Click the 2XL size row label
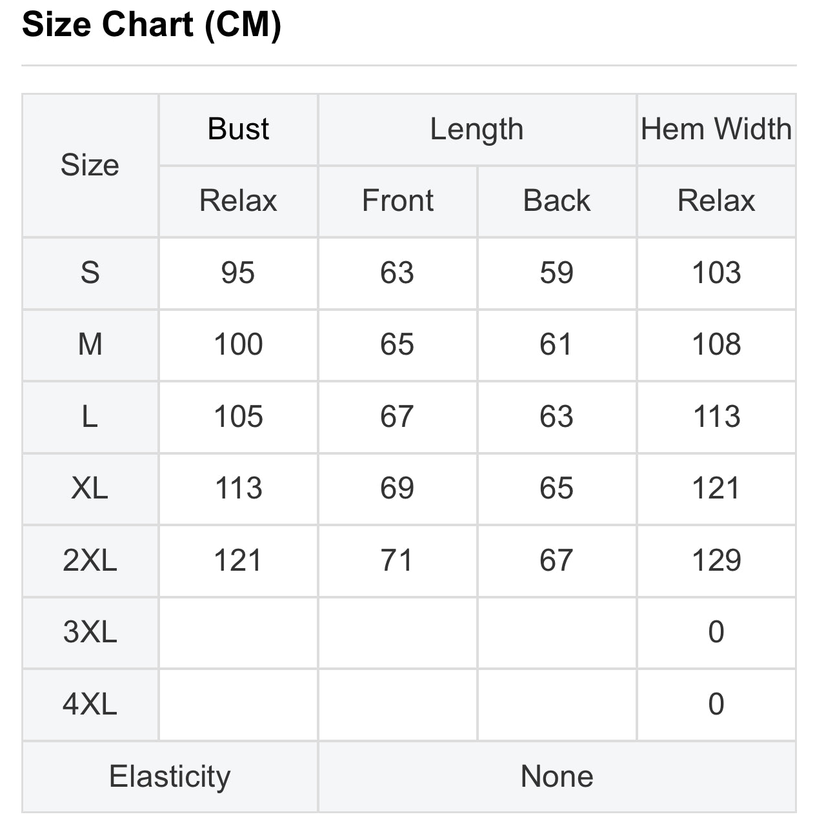This screenshot has height=819, width=815. click(90, 561)
